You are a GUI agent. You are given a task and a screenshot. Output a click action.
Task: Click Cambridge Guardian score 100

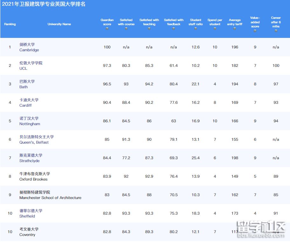[107, 47]
